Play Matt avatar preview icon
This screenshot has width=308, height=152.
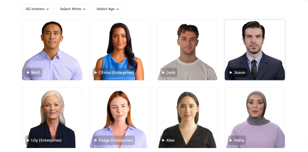pyautogui.click(x=28, y=72)
